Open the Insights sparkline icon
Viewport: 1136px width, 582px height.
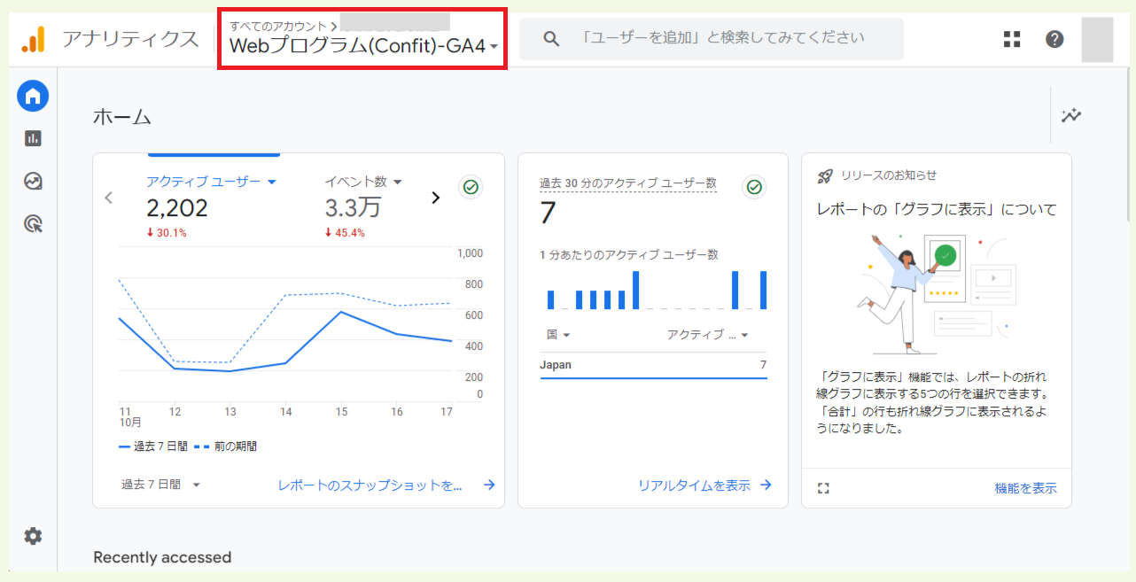[x=1071, y=115]
